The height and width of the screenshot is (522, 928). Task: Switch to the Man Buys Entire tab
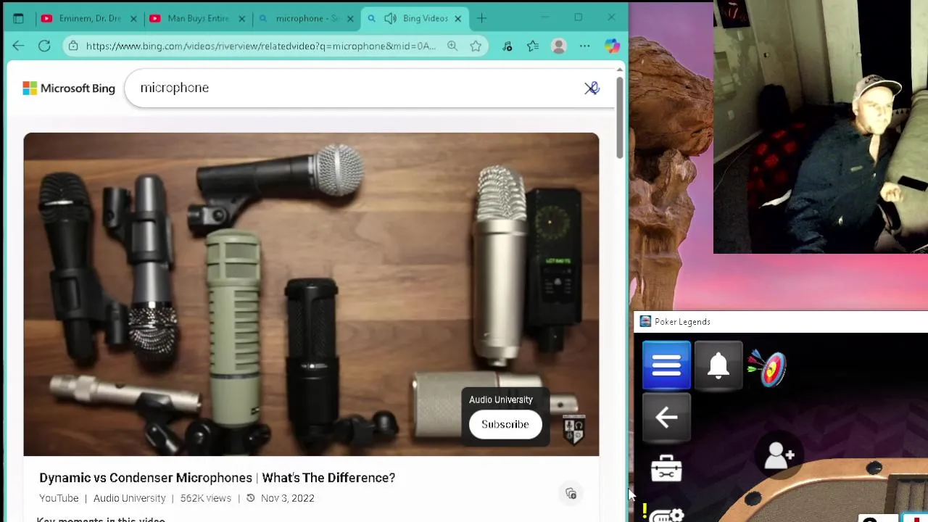click(197, 18)
